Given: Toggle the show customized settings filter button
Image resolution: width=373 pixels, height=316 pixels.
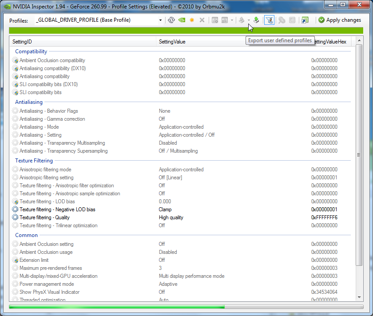Looking at the screenshot, I should (269, 20).
